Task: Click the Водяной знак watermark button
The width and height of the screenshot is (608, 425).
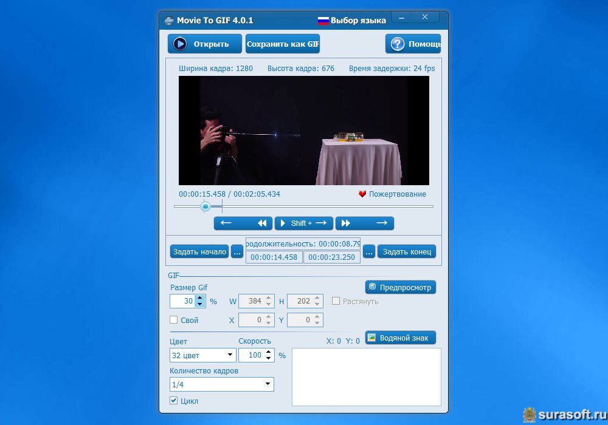Action: [401, 338]
